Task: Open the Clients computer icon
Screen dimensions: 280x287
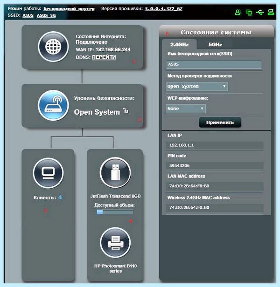Action: tap(48, 173)
